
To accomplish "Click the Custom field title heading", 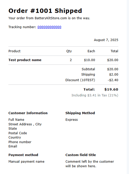I will [x=80, y=155].
